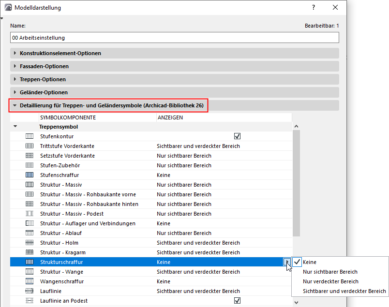Open help with the question mark button
This screenshot has width=389, height=307.
(314, 7)
